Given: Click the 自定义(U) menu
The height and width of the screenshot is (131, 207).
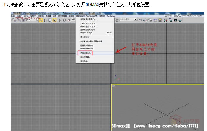Looking at the screenshot, I should [80, 16].
